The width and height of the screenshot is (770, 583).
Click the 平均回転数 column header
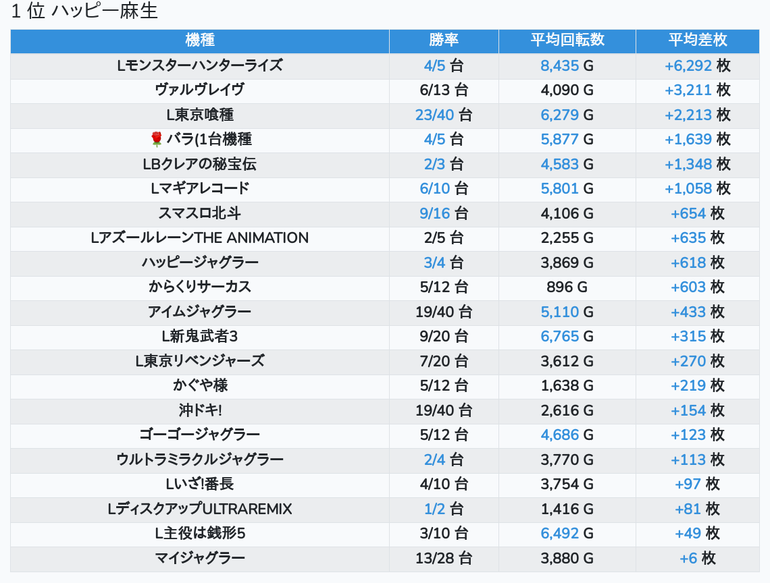[567, 40]
